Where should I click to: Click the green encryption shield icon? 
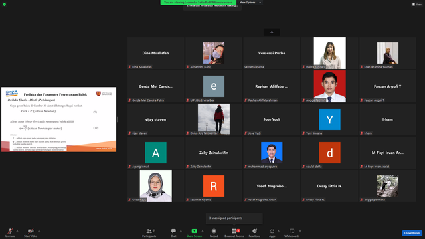click(5, 5)
